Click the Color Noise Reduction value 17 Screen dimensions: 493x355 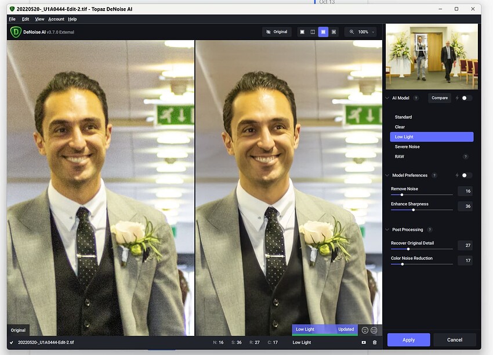tap(465, 260)
